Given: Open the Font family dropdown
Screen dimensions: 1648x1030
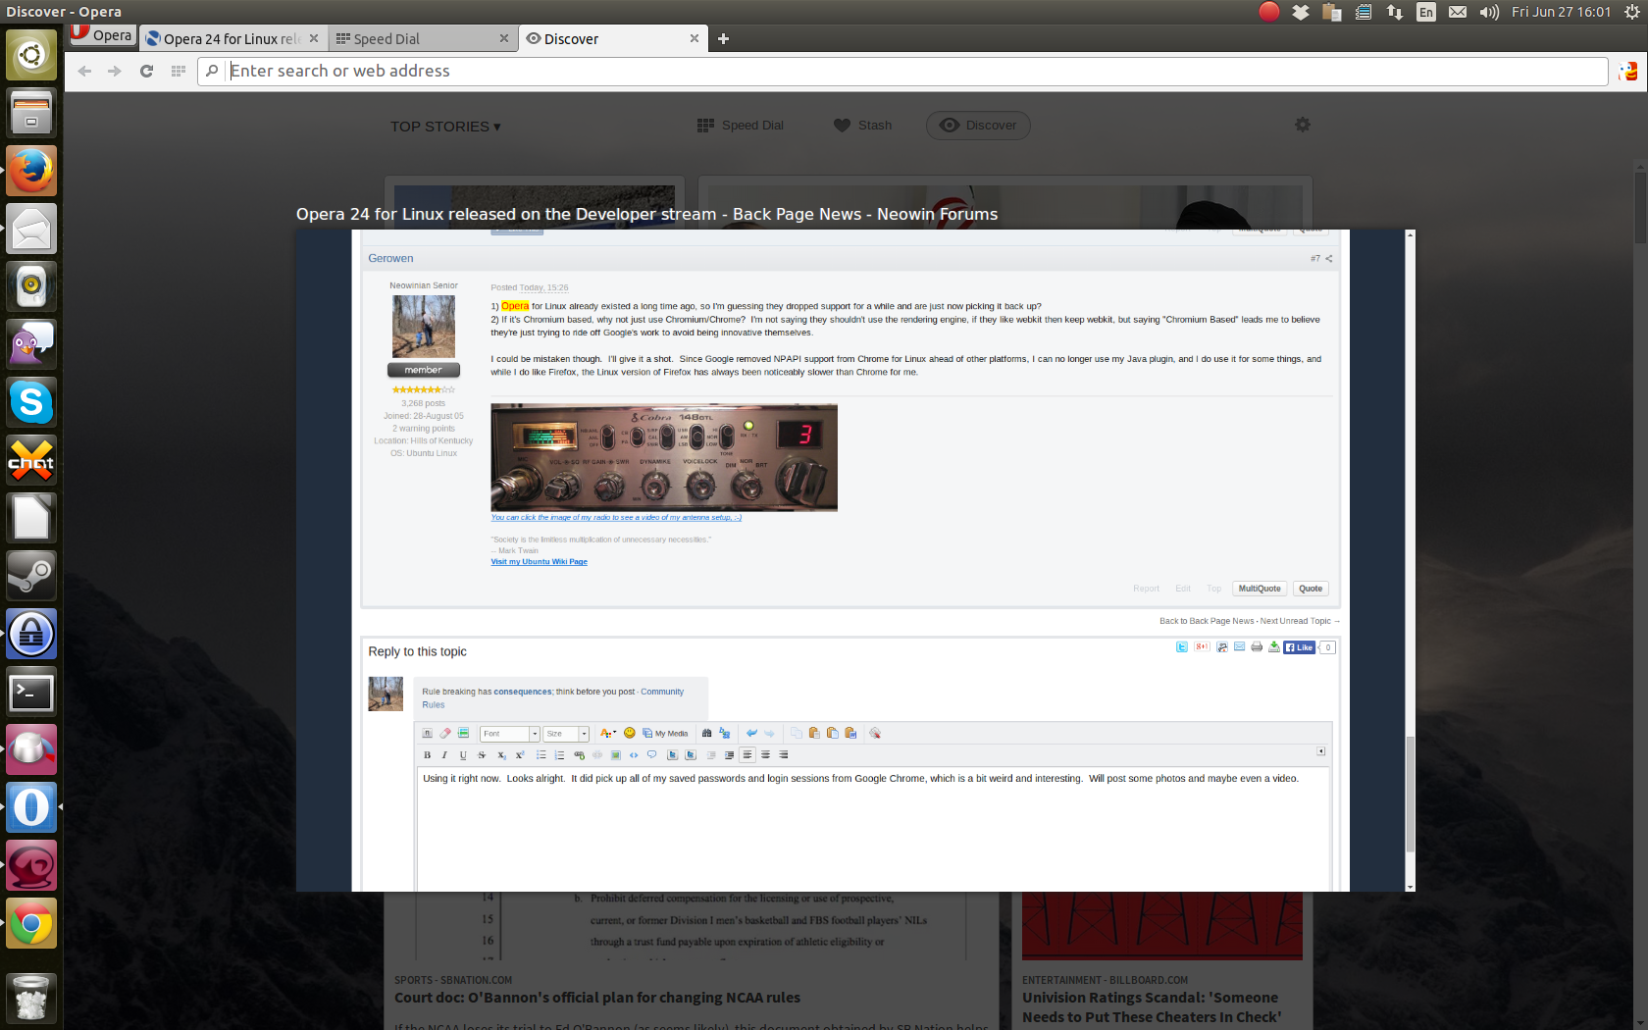Looking at the screenshot, I should (508, 734).
